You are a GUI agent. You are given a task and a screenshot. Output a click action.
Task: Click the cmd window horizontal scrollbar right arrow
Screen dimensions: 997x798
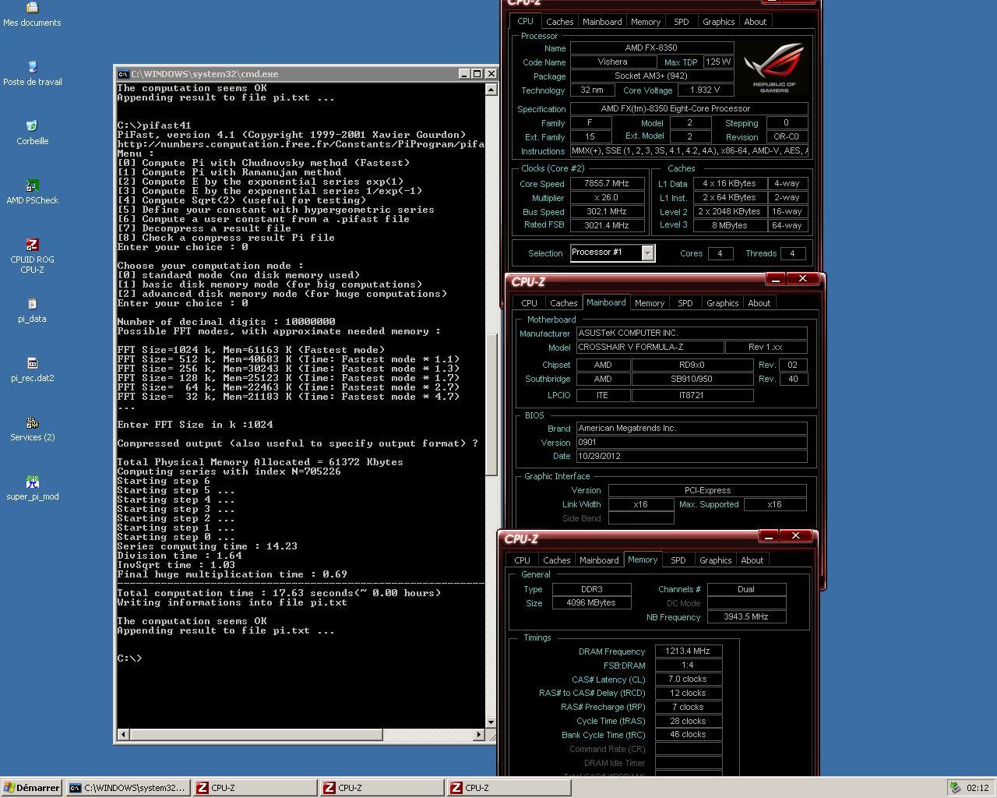point(479,734)
